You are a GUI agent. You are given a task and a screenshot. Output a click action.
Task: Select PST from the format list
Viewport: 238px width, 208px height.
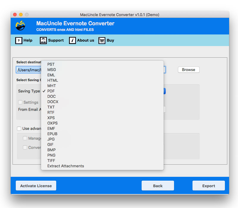51,64
